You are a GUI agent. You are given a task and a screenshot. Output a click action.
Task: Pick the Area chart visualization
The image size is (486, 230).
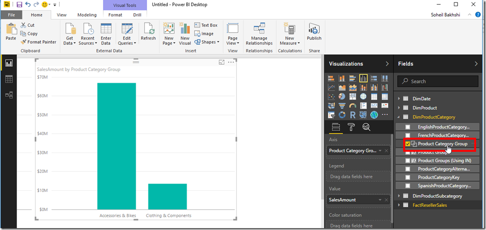[x=342, y=87]
